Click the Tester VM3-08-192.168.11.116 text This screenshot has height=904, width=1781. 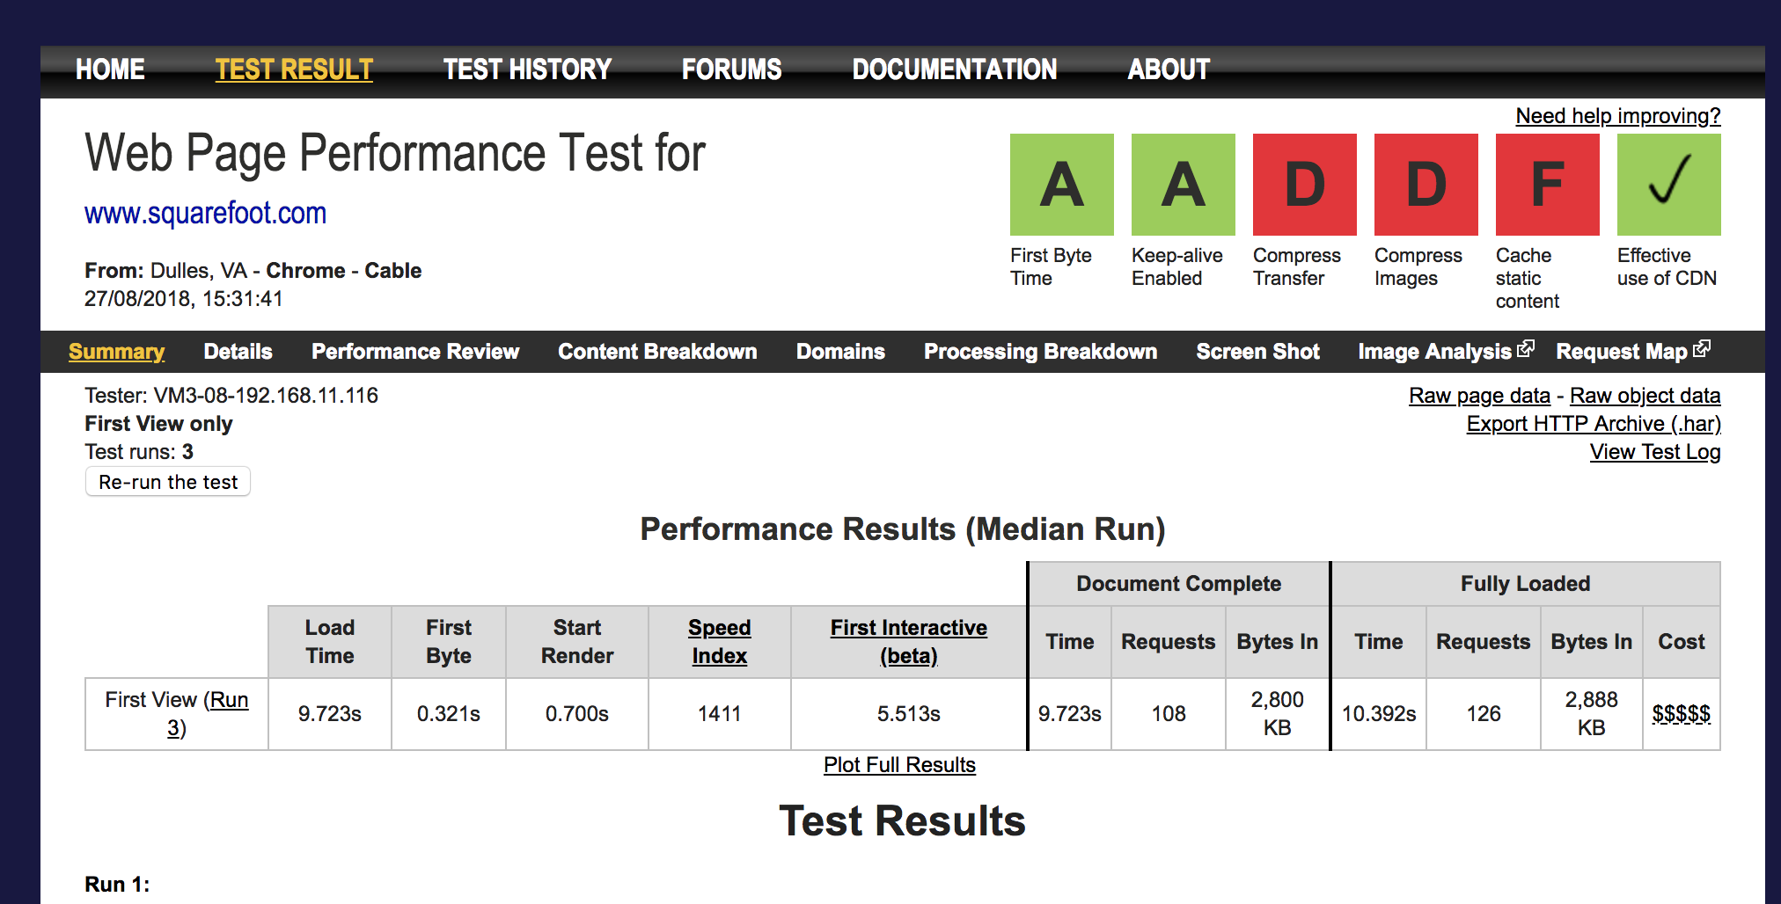pyautogui.click(x=231, y=396)
